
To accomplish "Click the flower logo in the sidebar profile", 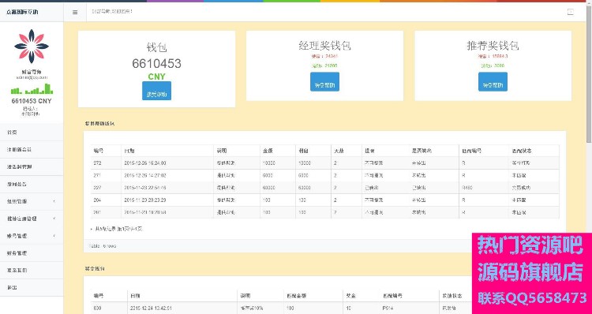I will pyautogui.click(x=32, y=46).
